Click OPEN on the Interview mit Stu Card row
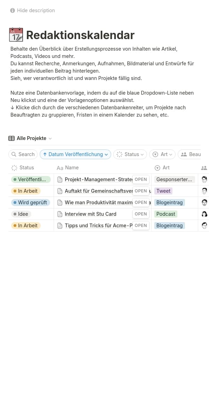209x419 pixels. point(141,214)
